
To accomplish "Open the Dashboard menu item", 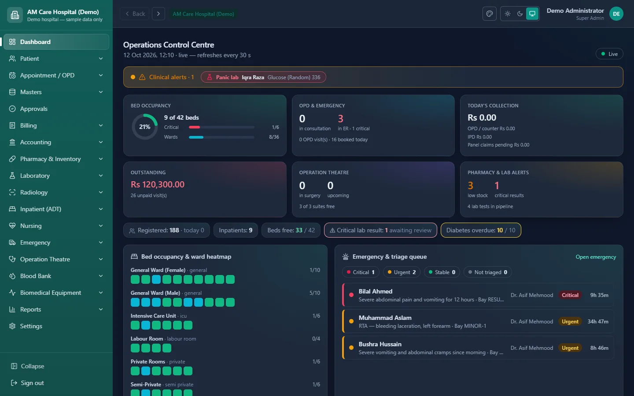I will [56, 42].
